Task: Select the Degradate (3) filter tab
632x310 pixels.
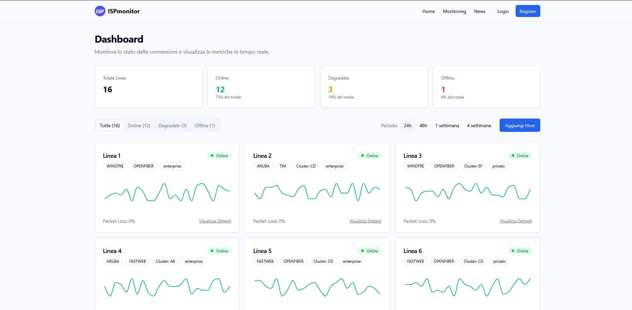Action: click(172, 126)
